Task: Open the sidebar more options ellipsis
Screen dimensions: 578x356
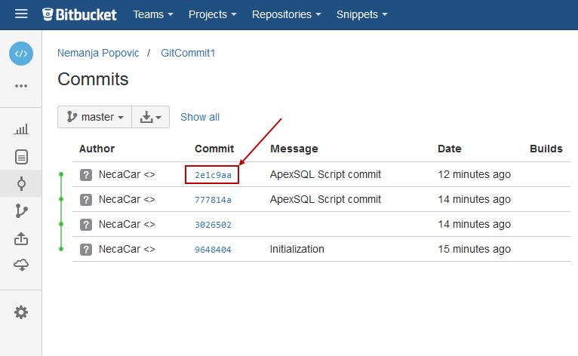Action: (21, 86)
